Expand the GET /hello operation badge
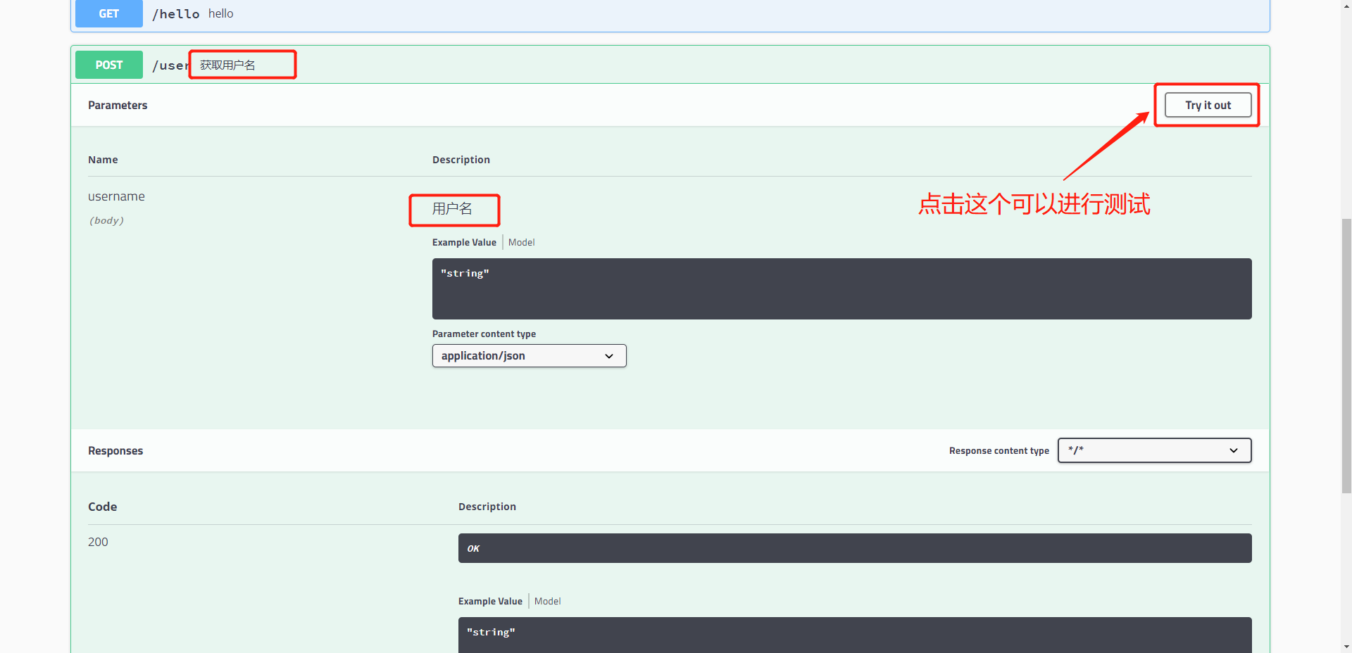Screen dimensions: 1352x653 pyautogui.click(x=108, y=14)
